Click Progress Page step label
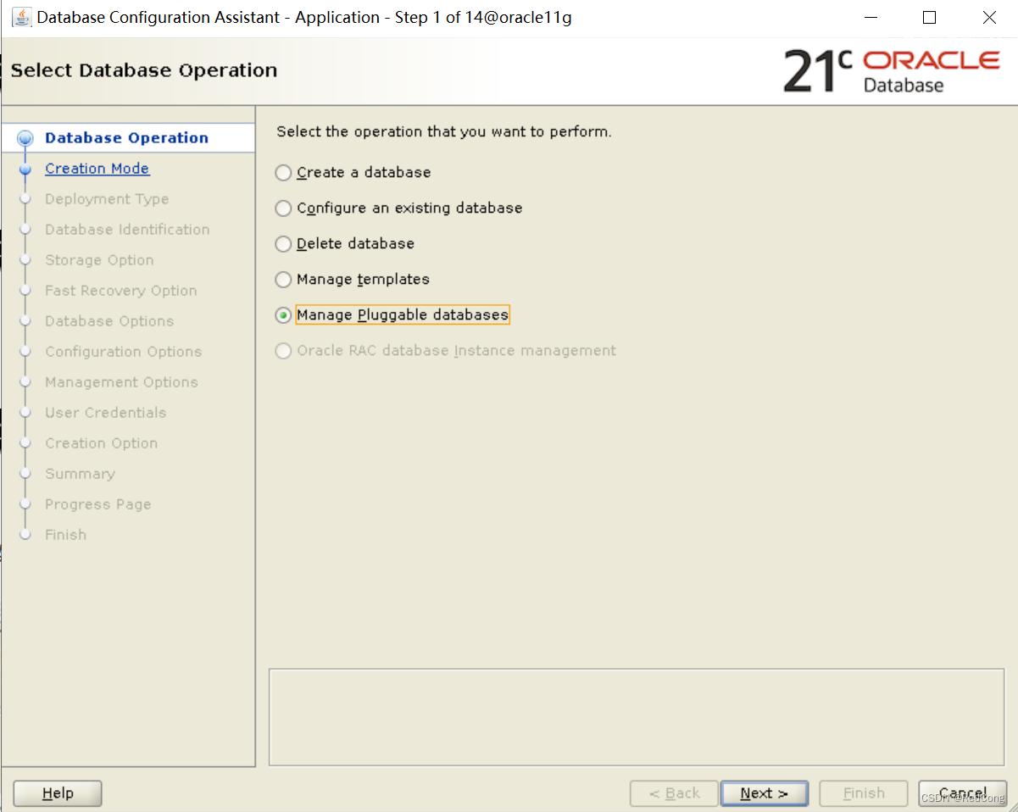The height and width of the screenshot is (812, 1018). [x=98, y=504]
